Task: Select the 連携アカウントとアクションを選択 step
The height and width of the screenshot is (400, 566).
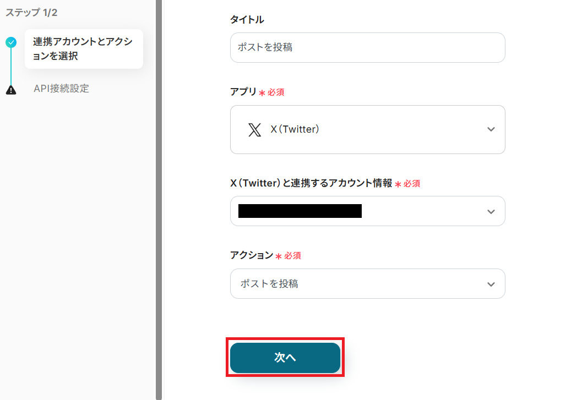Action: click(x=83, y=49)
